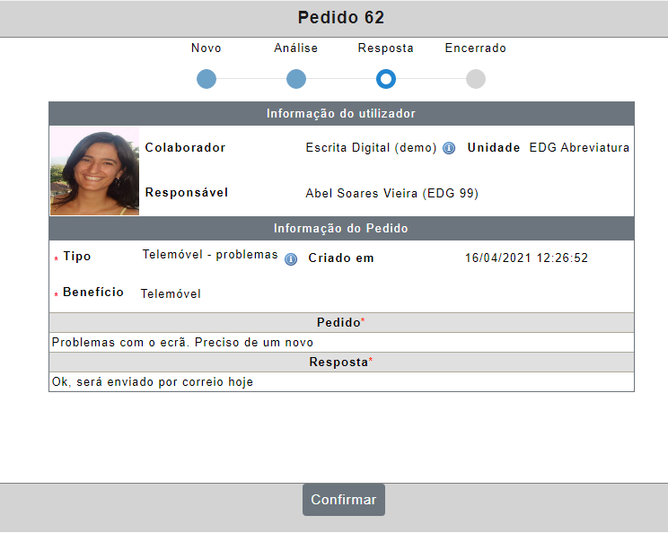Viewport: 668px width, 533px height.
Task: Click the 'Criado em' label
Action: (x=341, y=258)
